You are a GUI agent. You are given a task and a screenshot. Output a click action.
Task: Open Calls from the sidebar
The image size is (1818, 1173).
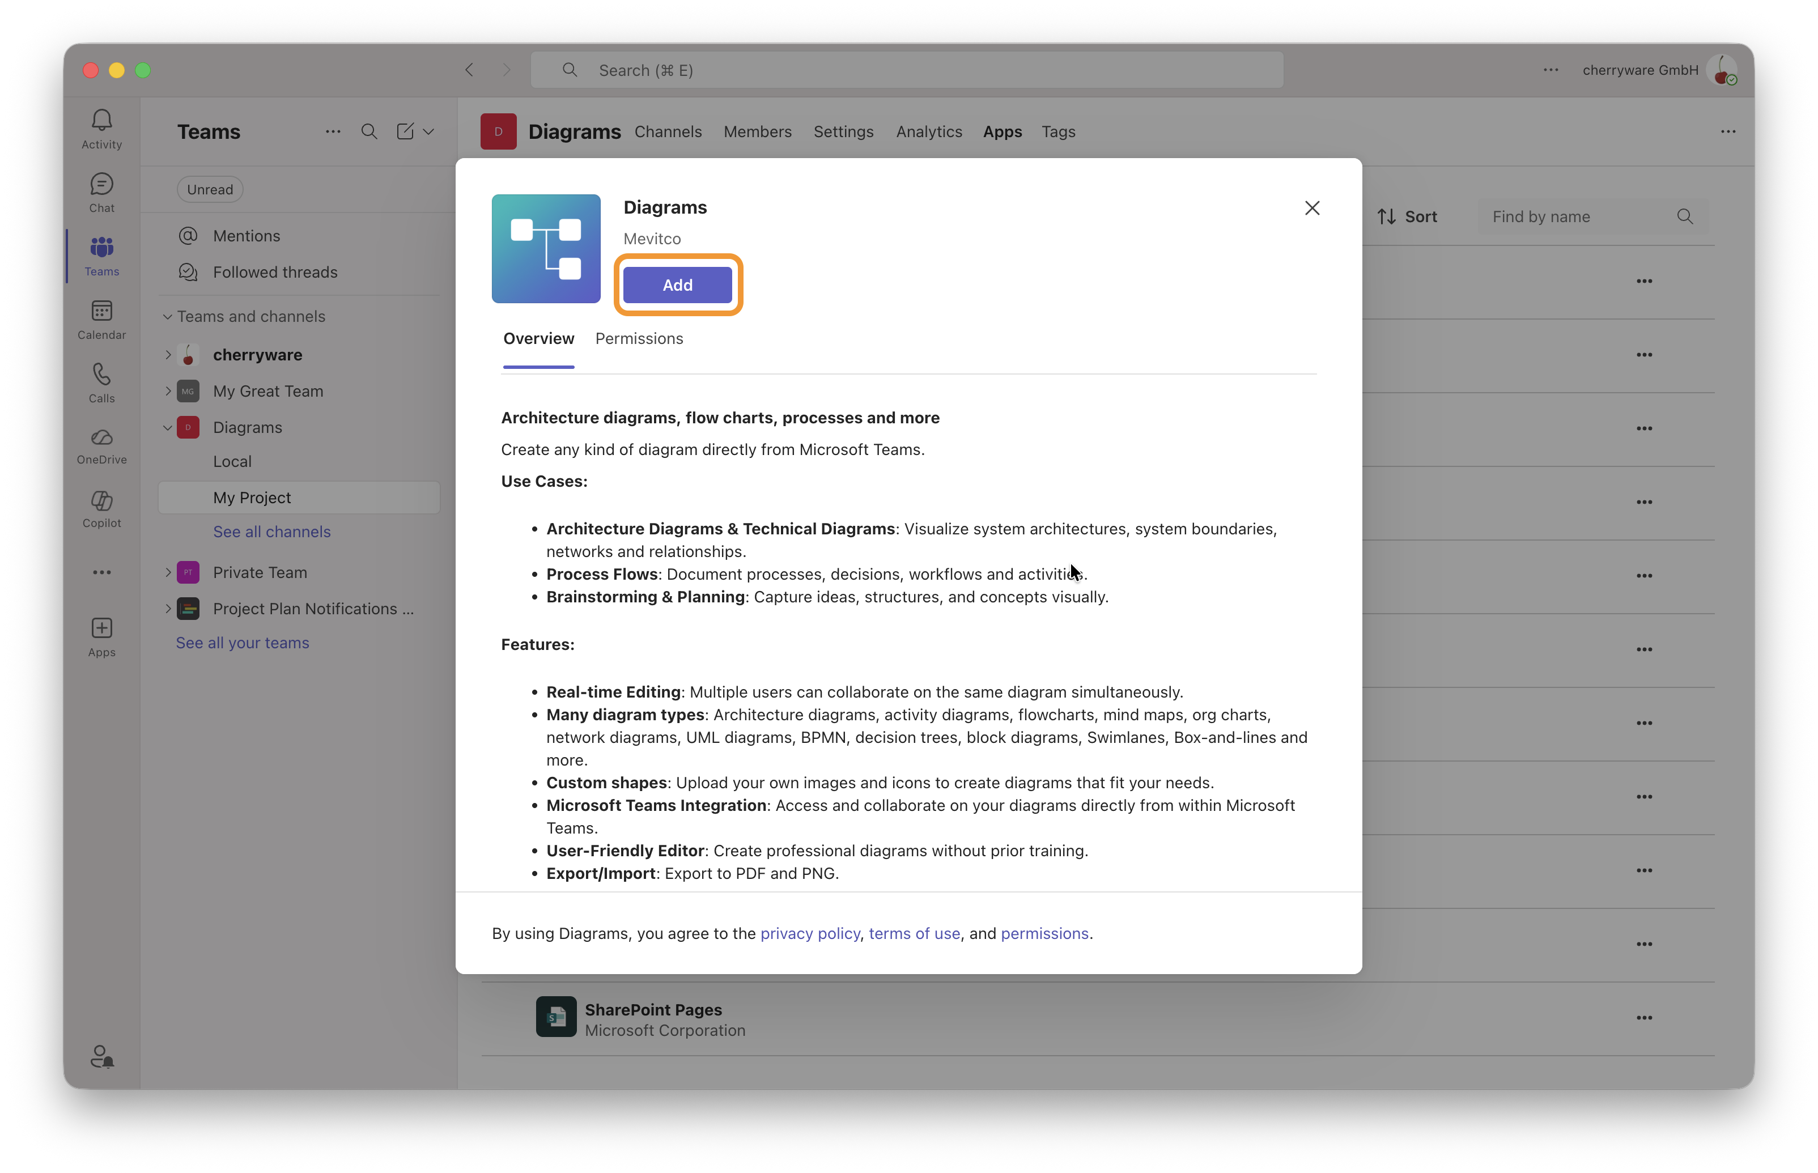101,374
